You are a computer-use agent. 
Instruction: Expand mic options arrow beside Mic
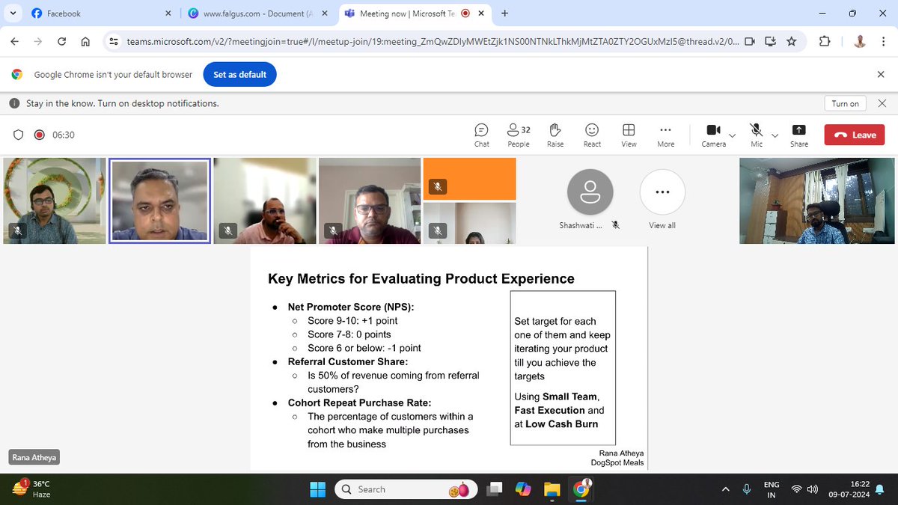point(775,135)
